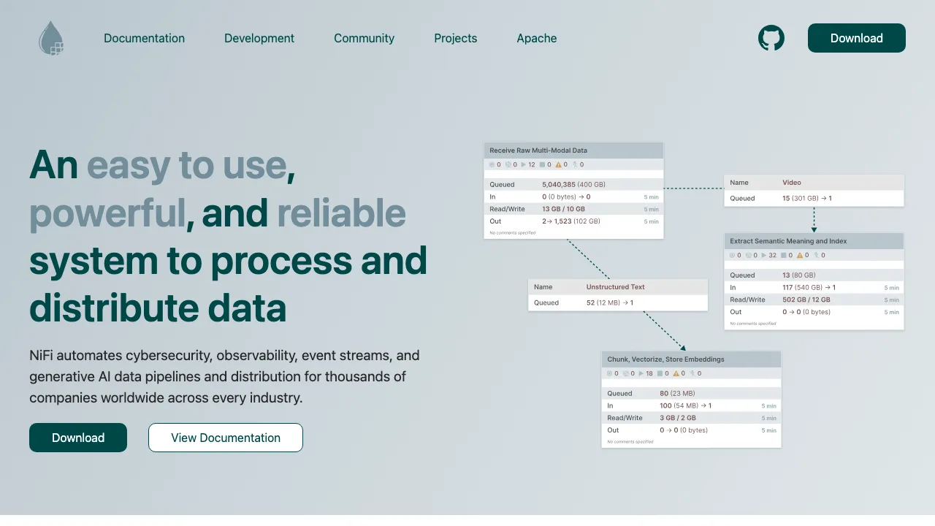Click the warning triangle in Receive Raw Multi-Modal Data
The width and height of the screenshot is (935, 526).
tap(558, 164)
